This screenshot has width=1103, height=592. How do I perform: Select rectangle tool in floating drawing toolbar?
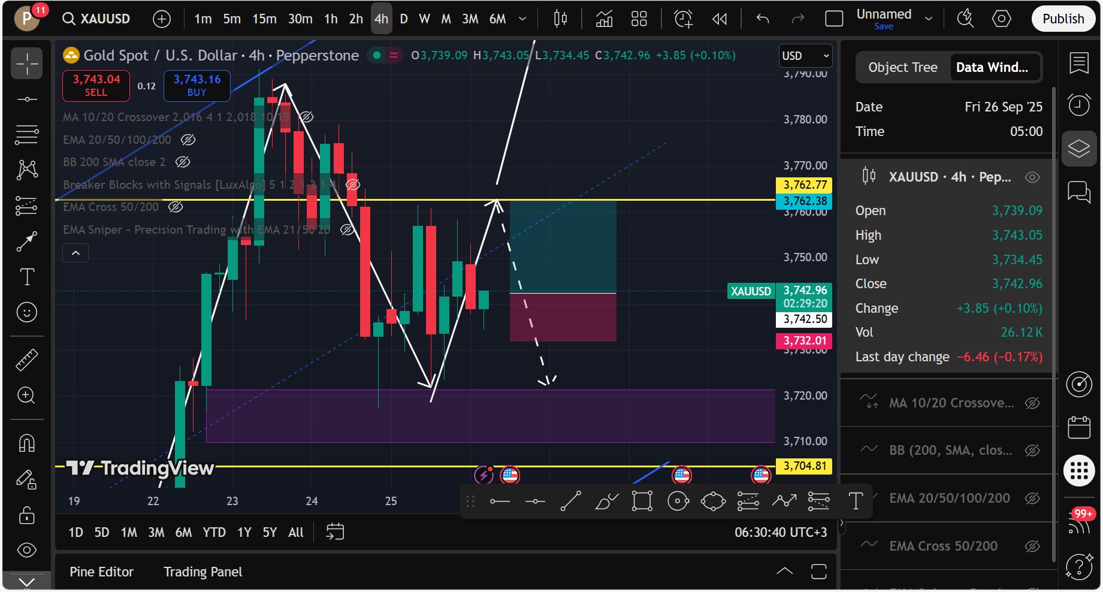(x=642, y=501)
